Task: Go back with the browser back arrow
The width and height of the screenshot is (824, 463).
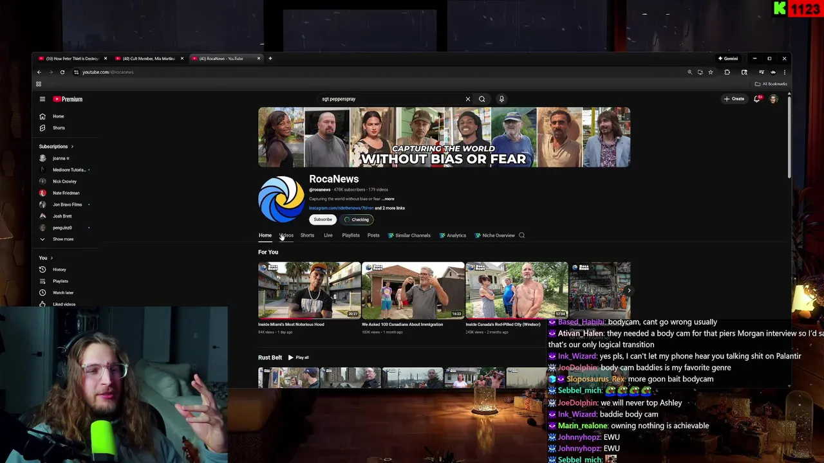Action: 39,72
